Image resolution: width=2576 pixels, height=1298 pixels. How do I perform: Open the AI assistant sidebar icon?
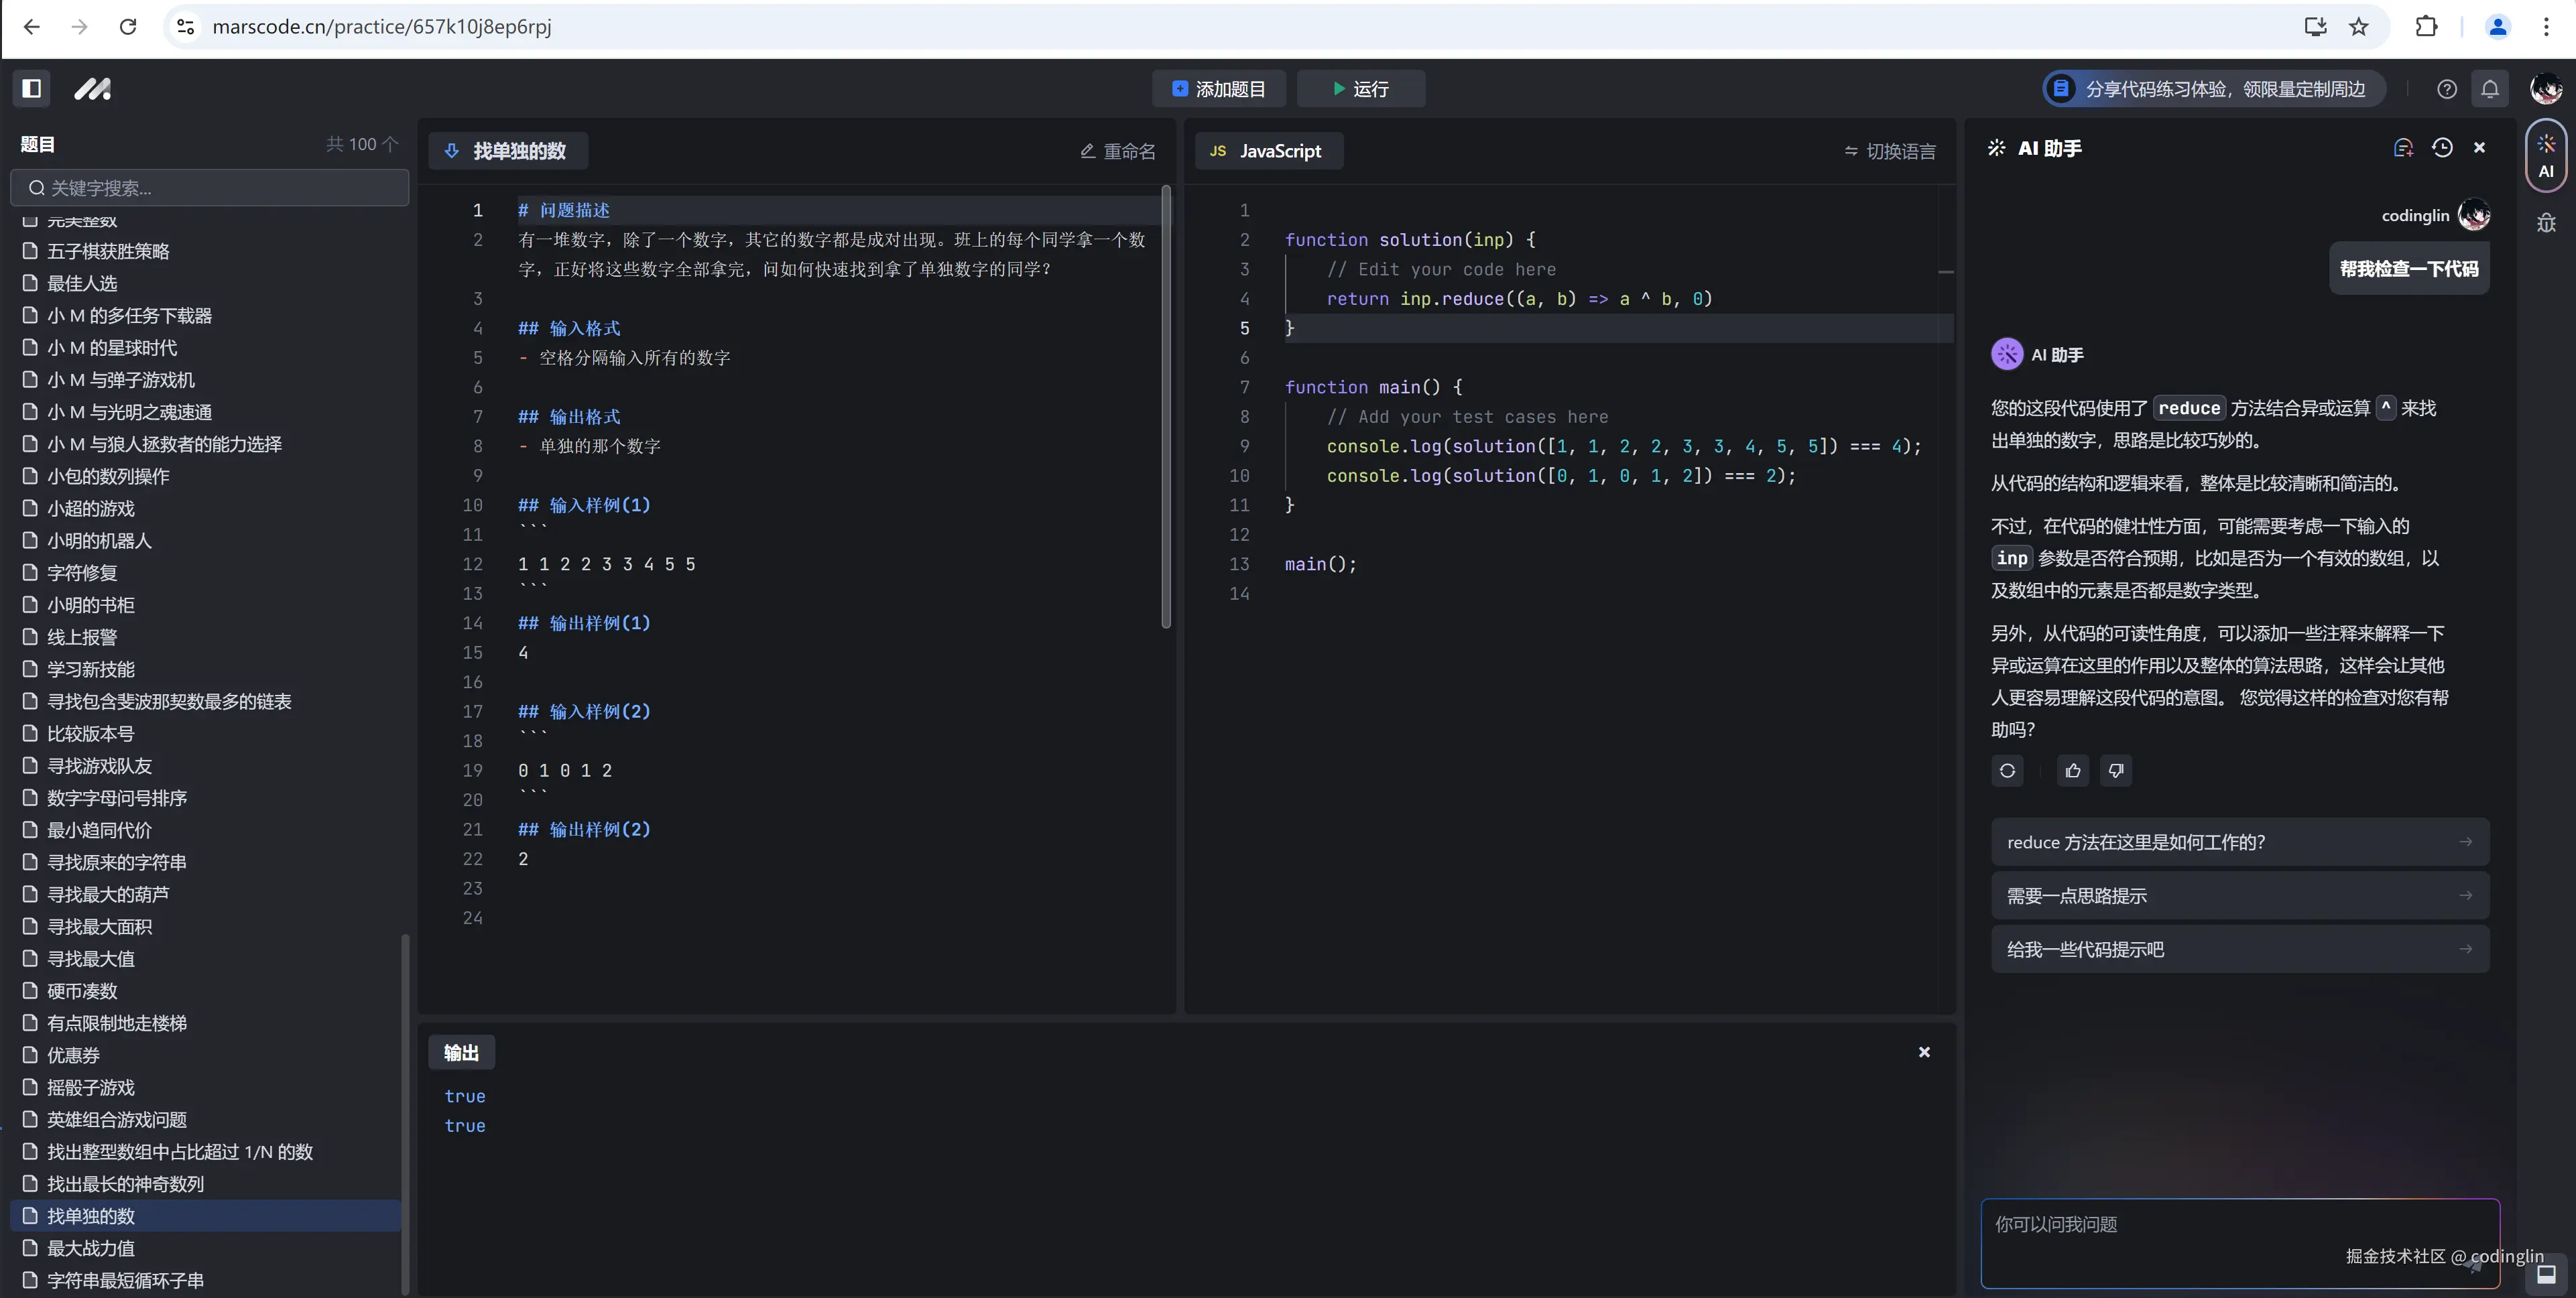[x=2546, y=155]
